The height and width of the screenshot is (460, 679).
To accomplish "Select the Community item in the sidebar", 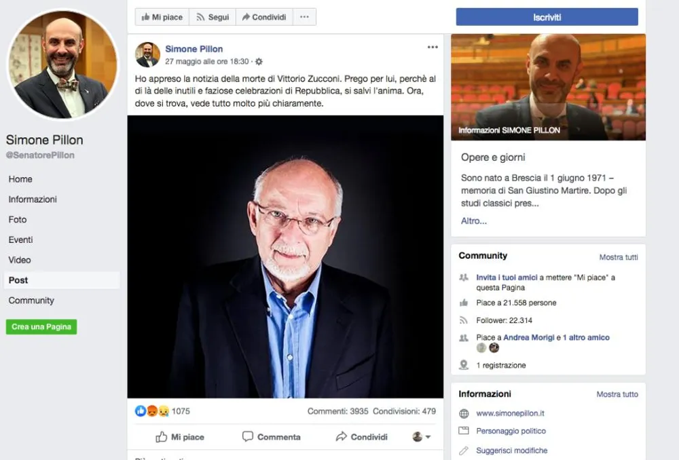I will (31, 301).
